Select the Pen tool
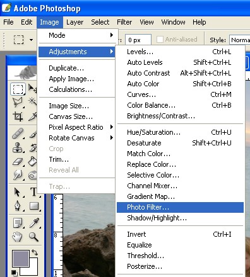 click(x=18, y=206)
